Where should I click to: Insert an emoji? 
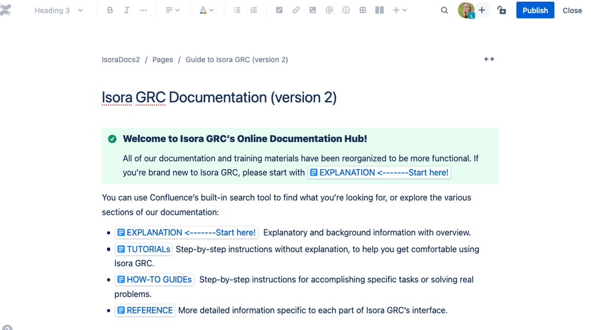[346, 10]
